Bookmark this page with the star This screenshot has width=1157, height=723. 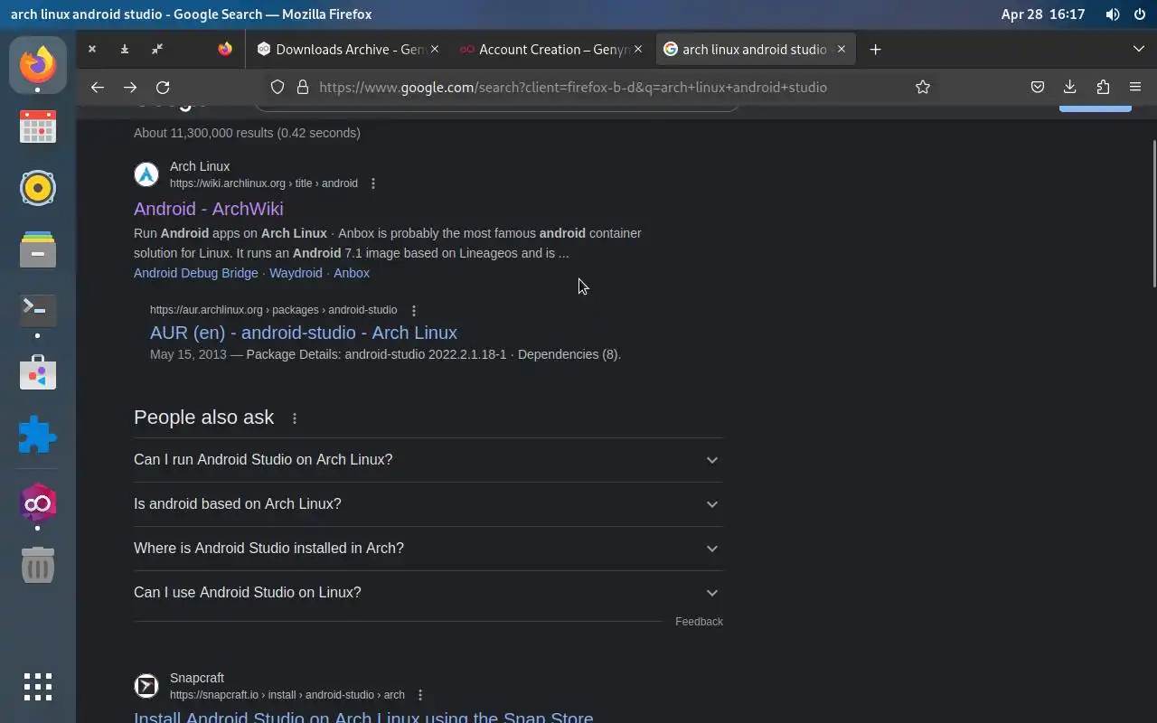coord(923,87)
